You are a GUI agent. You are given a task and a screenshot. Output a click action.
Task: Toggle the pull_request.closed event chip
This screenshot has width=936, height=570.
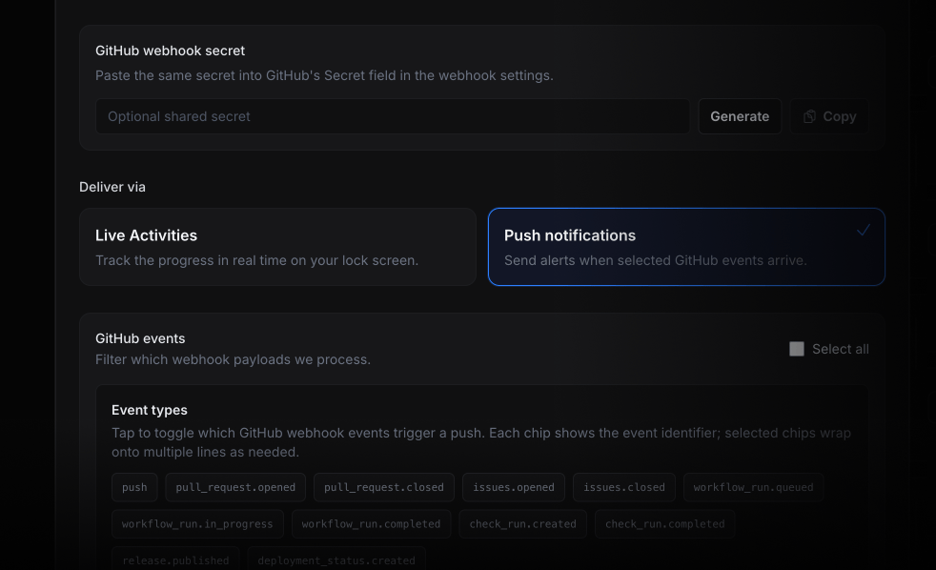click(383, 487)
